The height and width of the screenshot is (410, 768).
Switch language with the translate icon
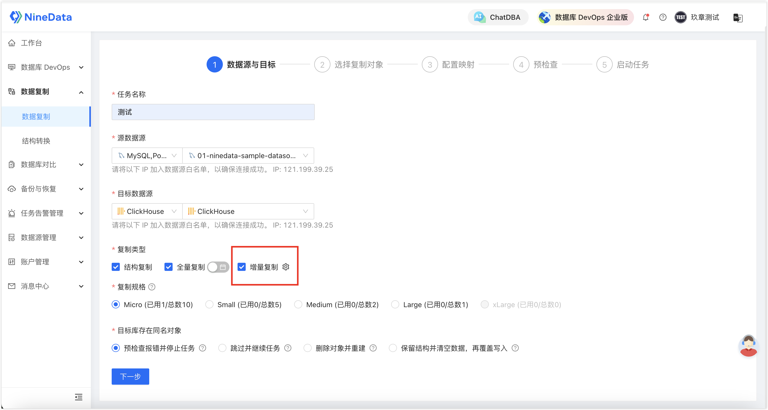click(738, 17)
